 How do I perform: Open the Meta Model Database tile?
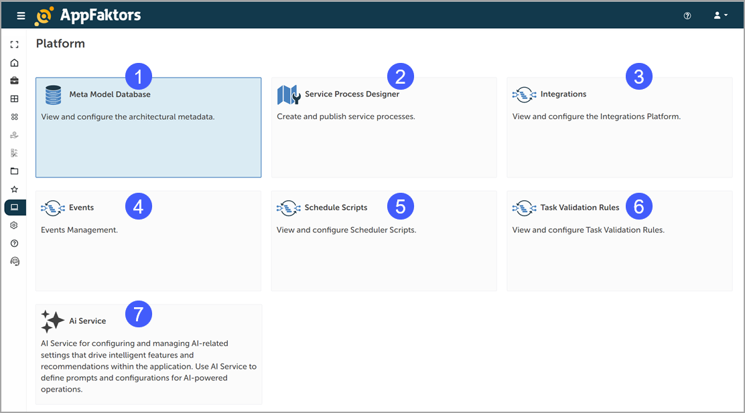tap(148, 127)
